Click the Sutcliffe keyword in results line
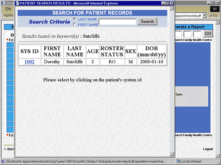The width and height of the screenshot is (221, 165). click(91, 36)
